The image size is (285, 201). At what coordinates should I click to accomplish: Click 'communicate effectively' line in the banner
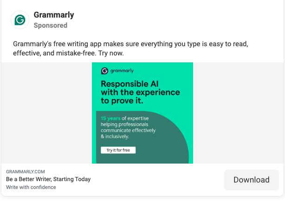pos(128,131)
